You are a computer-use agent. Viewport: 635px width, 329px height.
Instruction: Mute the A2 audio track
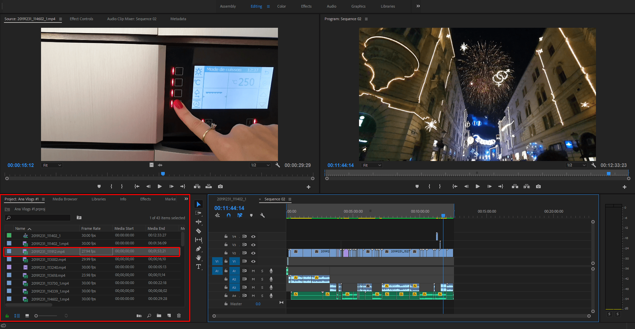tap(253, 279)
